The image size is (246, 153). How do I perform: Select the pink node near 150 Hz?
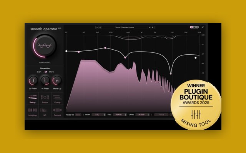[x=105, y=48]
